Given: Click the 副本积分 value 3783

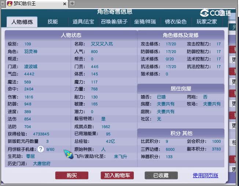Looking at the screenshot, I should (x=216, y=149).
